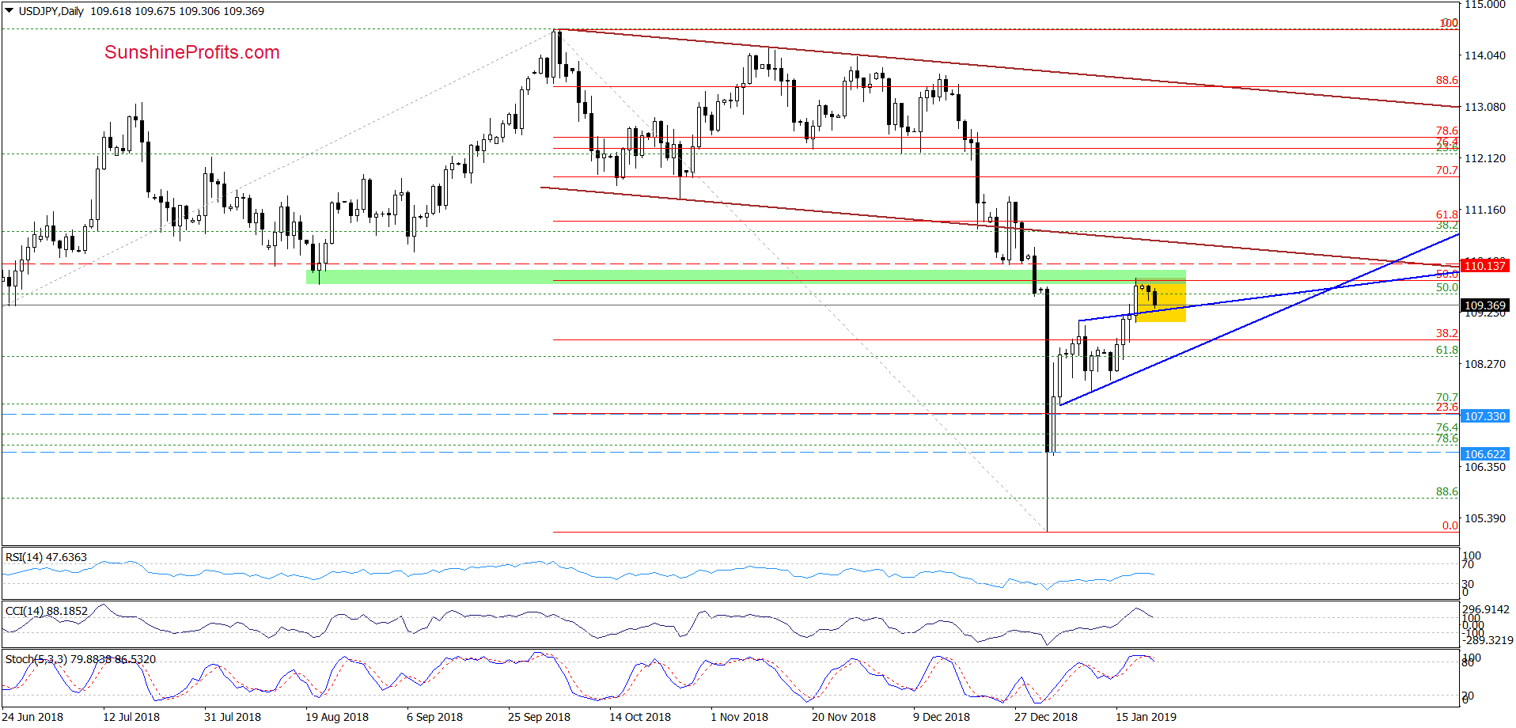
Task: Click the 1 Nov 2018 date label
Action: click(x=739, y=717)
